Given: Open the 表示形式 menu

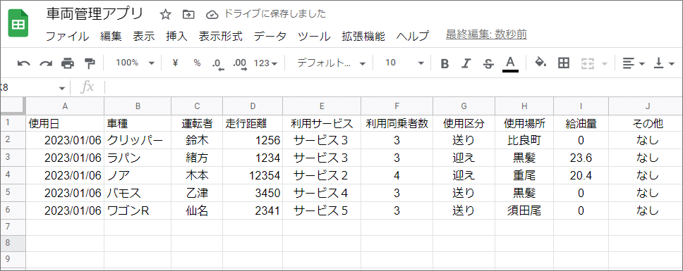Looking at the screenshot, I should (x=220, y=36).
